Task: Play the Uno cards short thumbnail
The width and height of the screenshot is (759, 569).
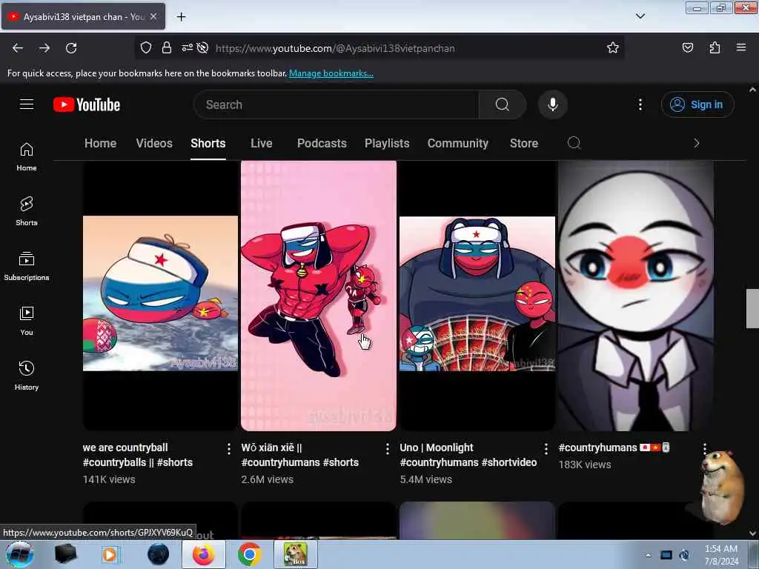Action: (x=477, y=296)
